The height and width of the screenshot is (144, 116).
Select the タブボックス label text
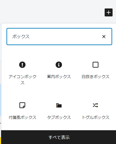59,117
